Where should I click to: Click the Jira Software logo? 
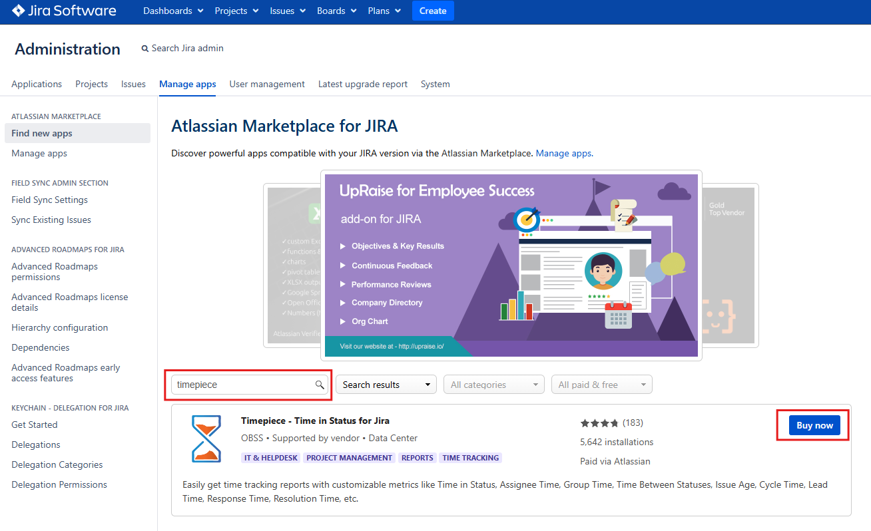pyautogui.click(x=64, y=11)
